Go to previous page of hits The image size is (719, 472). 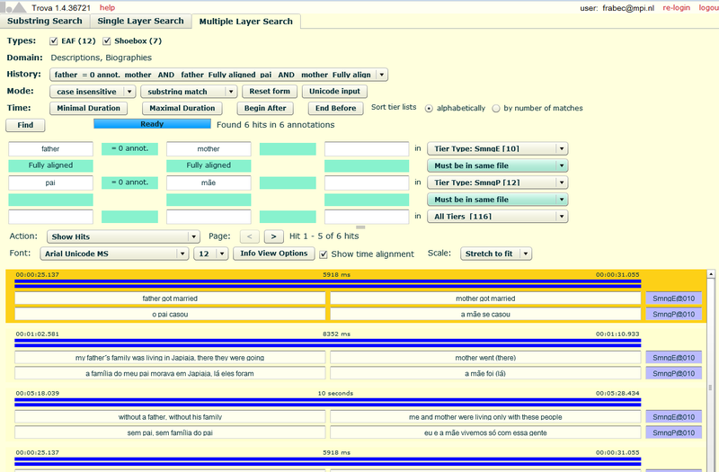[250, 236]
